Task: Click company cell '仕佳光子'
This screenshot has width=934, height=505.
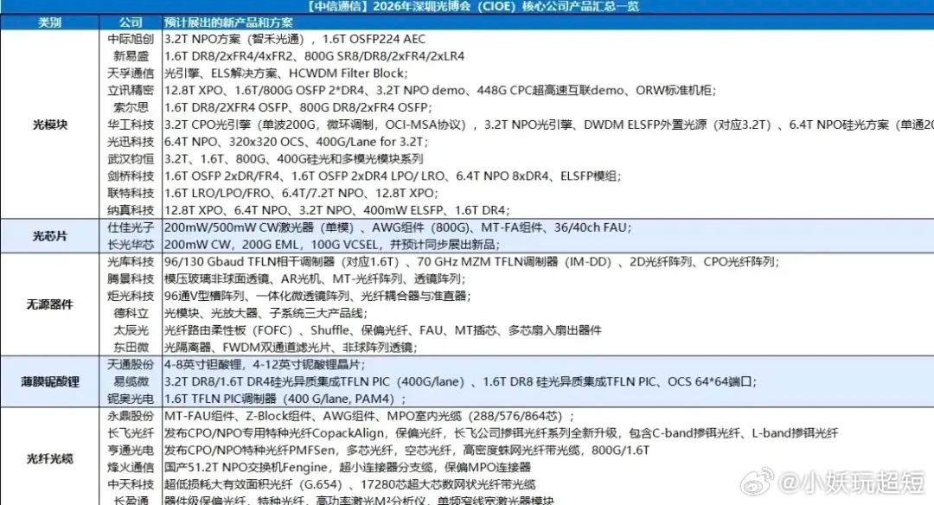Action: point(131,227)
